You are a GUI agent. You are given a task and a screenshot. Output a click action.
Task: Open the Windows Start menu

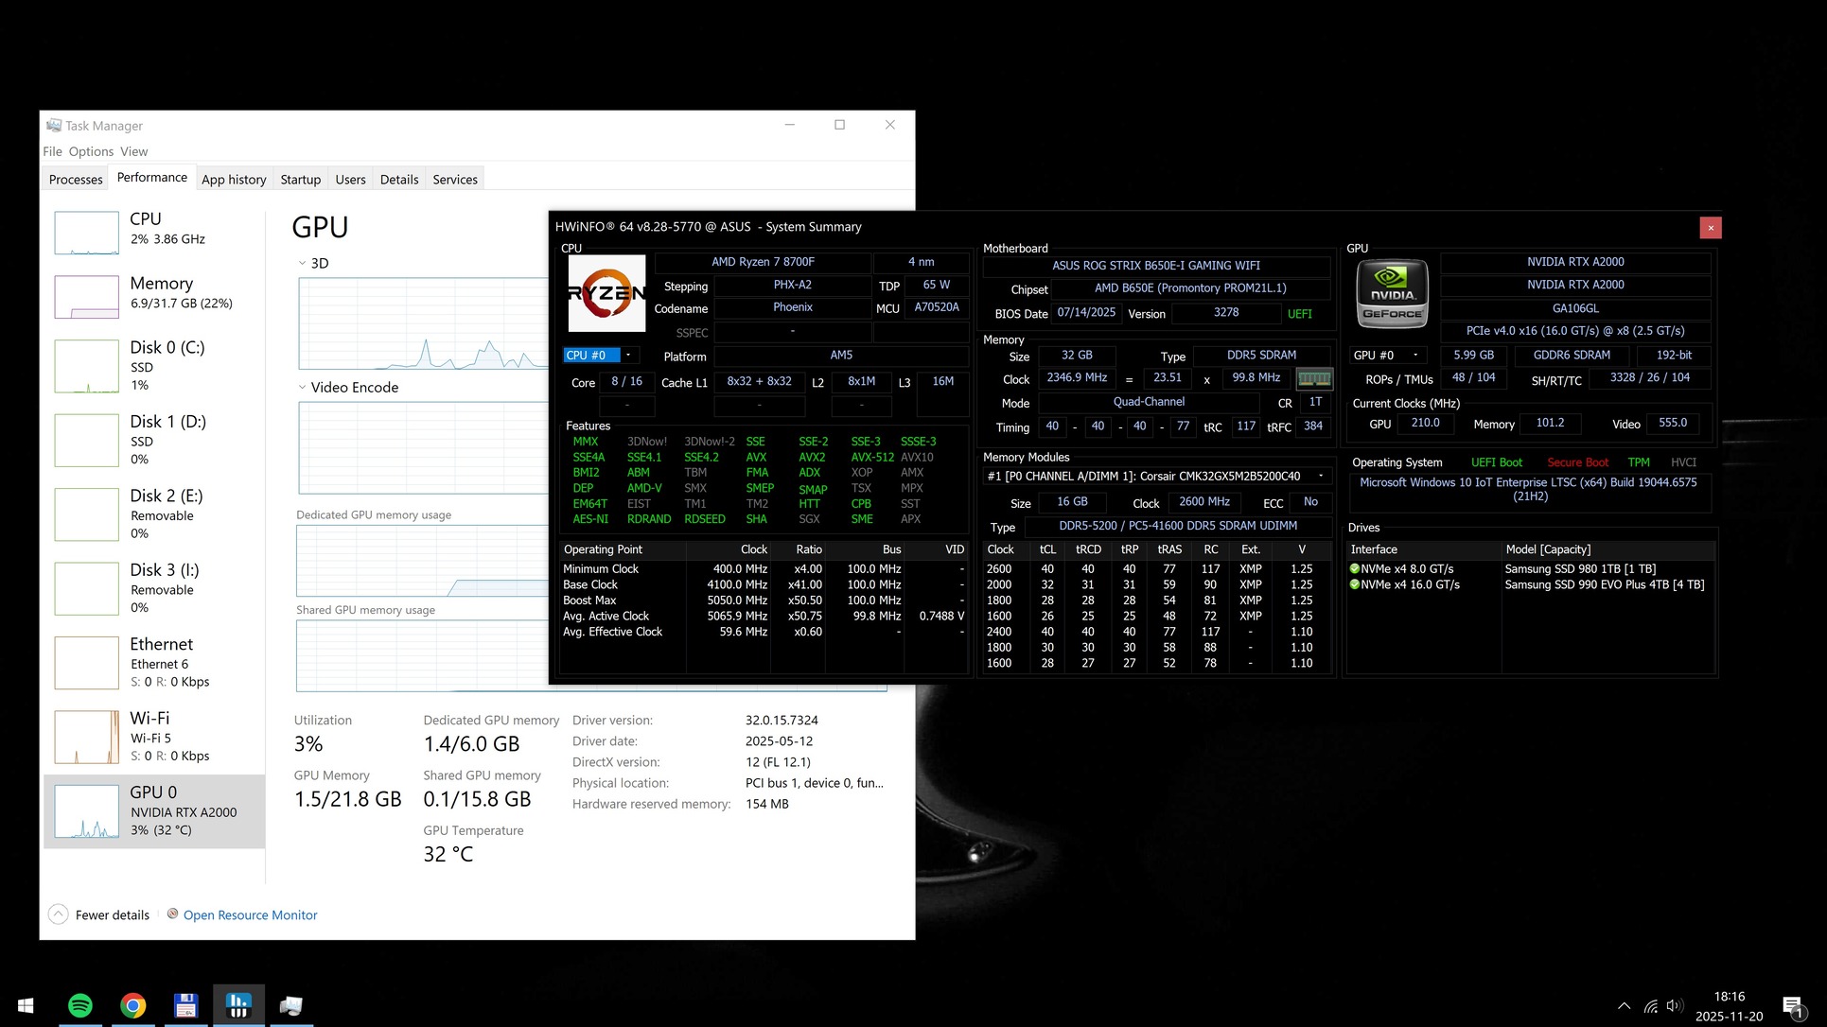[26, 1005]
